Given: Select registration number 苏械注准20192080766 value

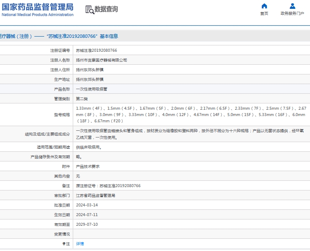Looking at the screenshot, I should (96, 50).
